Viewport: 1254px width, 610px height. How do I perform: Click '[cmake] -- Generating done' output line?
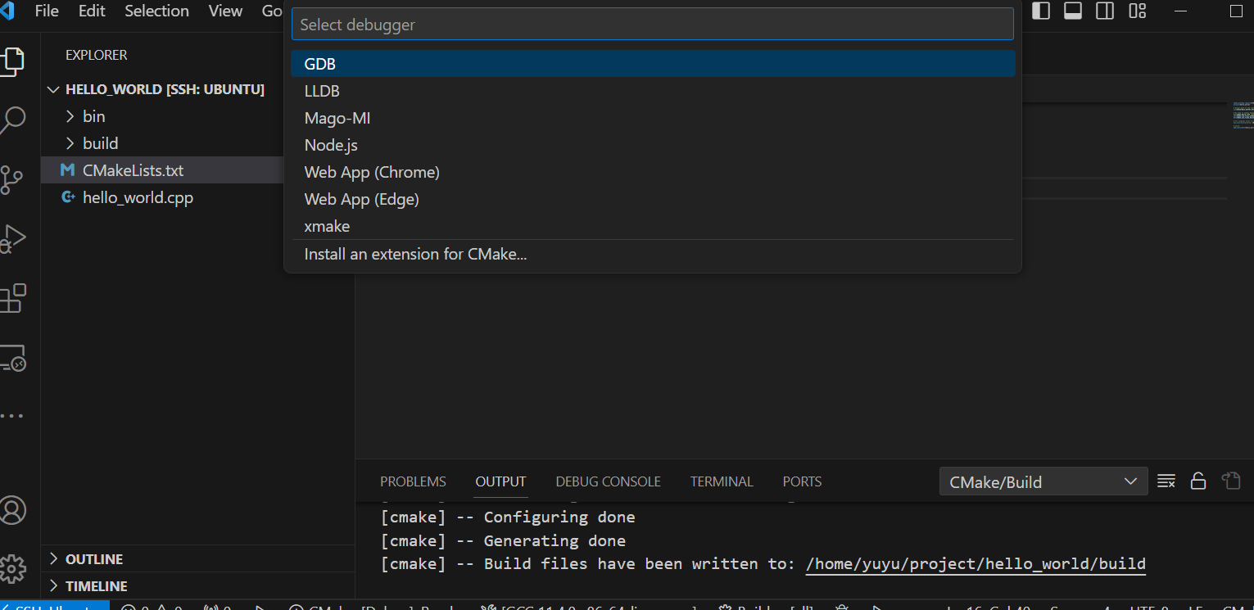(x=503, y=540)
